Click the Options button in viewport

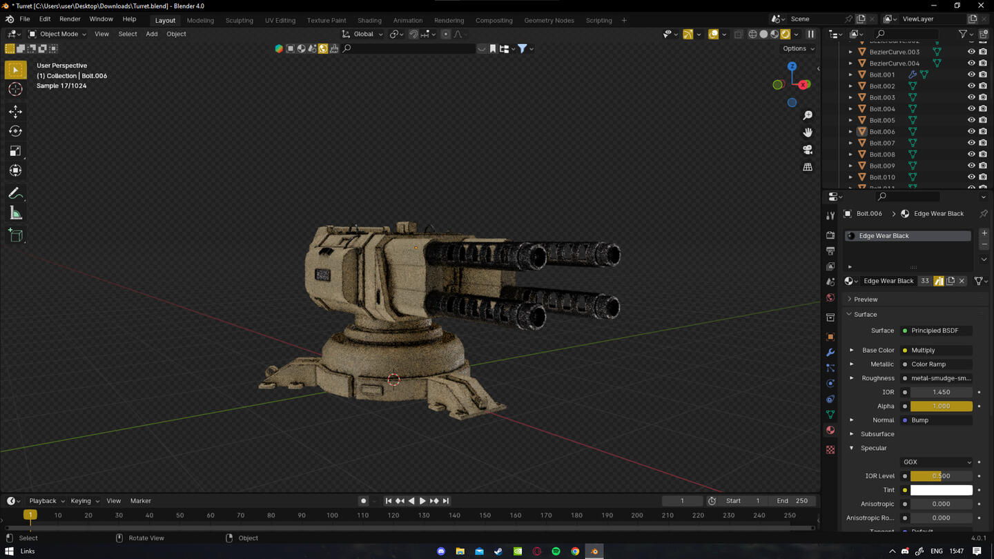[x=798, y=48]
